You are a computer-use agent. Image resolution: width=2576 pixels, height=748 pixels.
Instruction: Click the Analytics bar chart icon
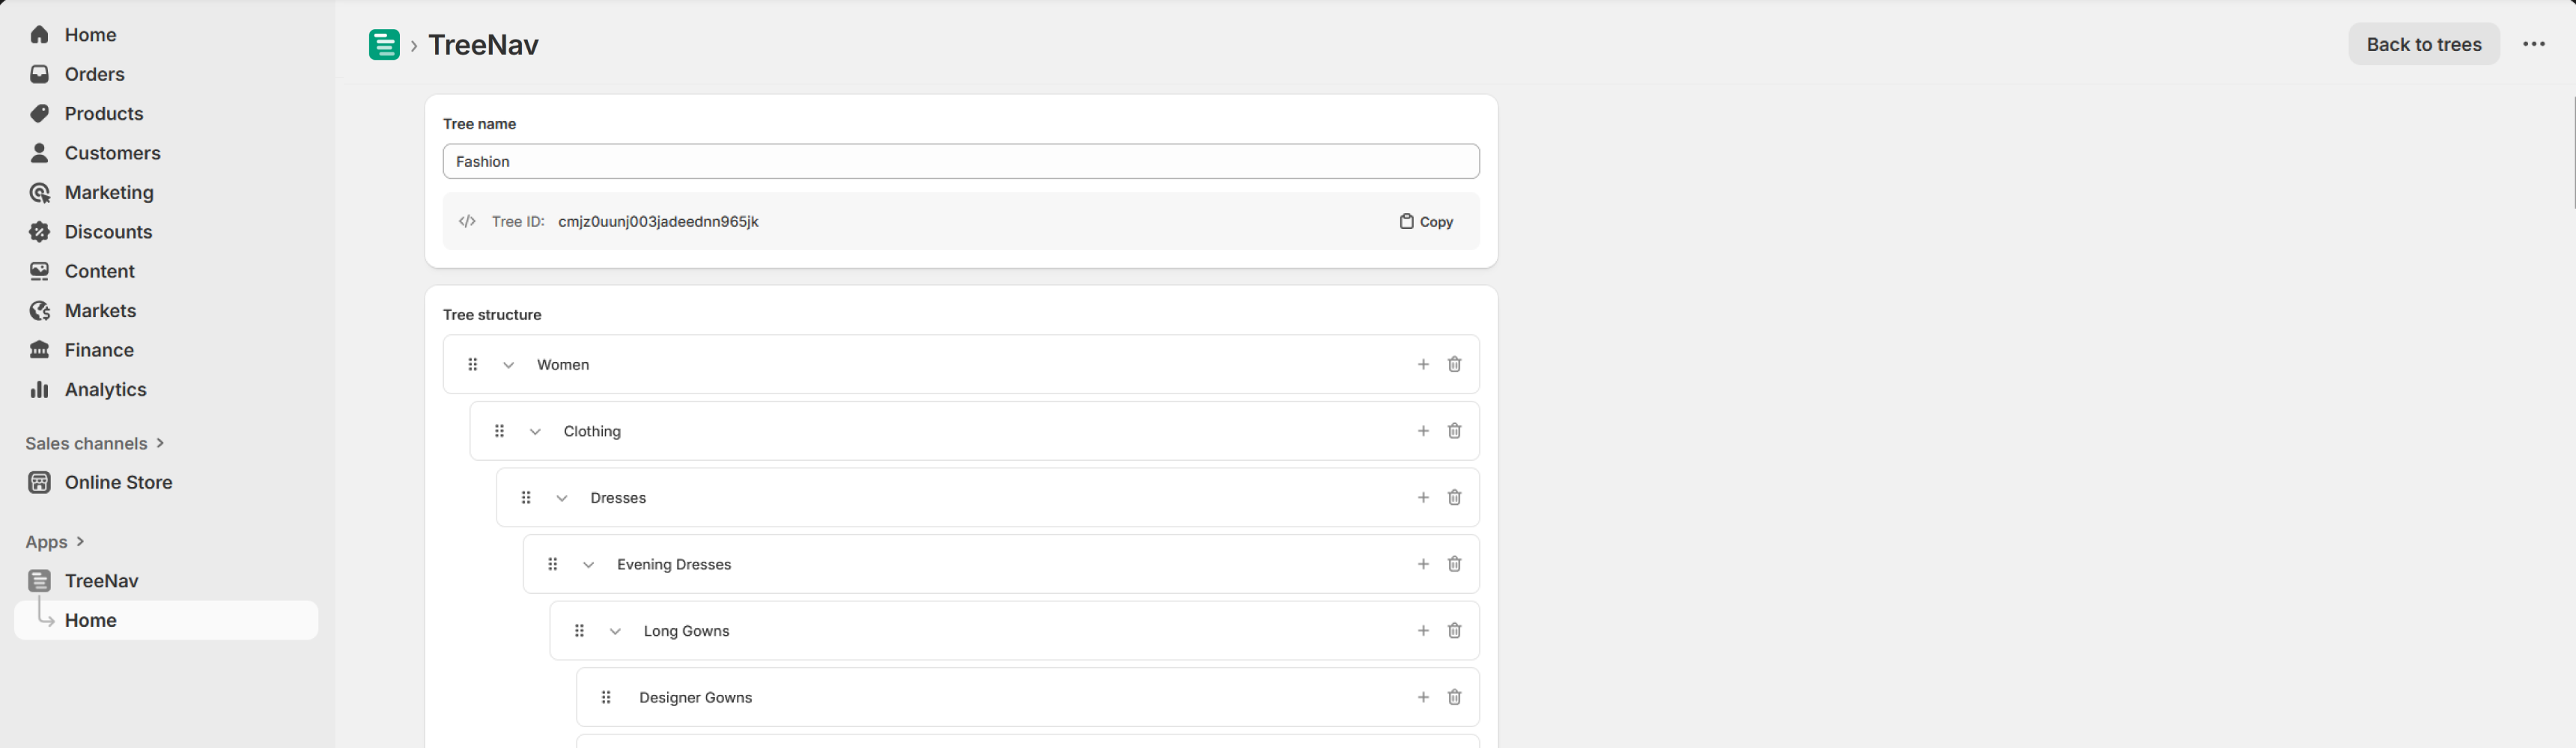click(39, 390)
